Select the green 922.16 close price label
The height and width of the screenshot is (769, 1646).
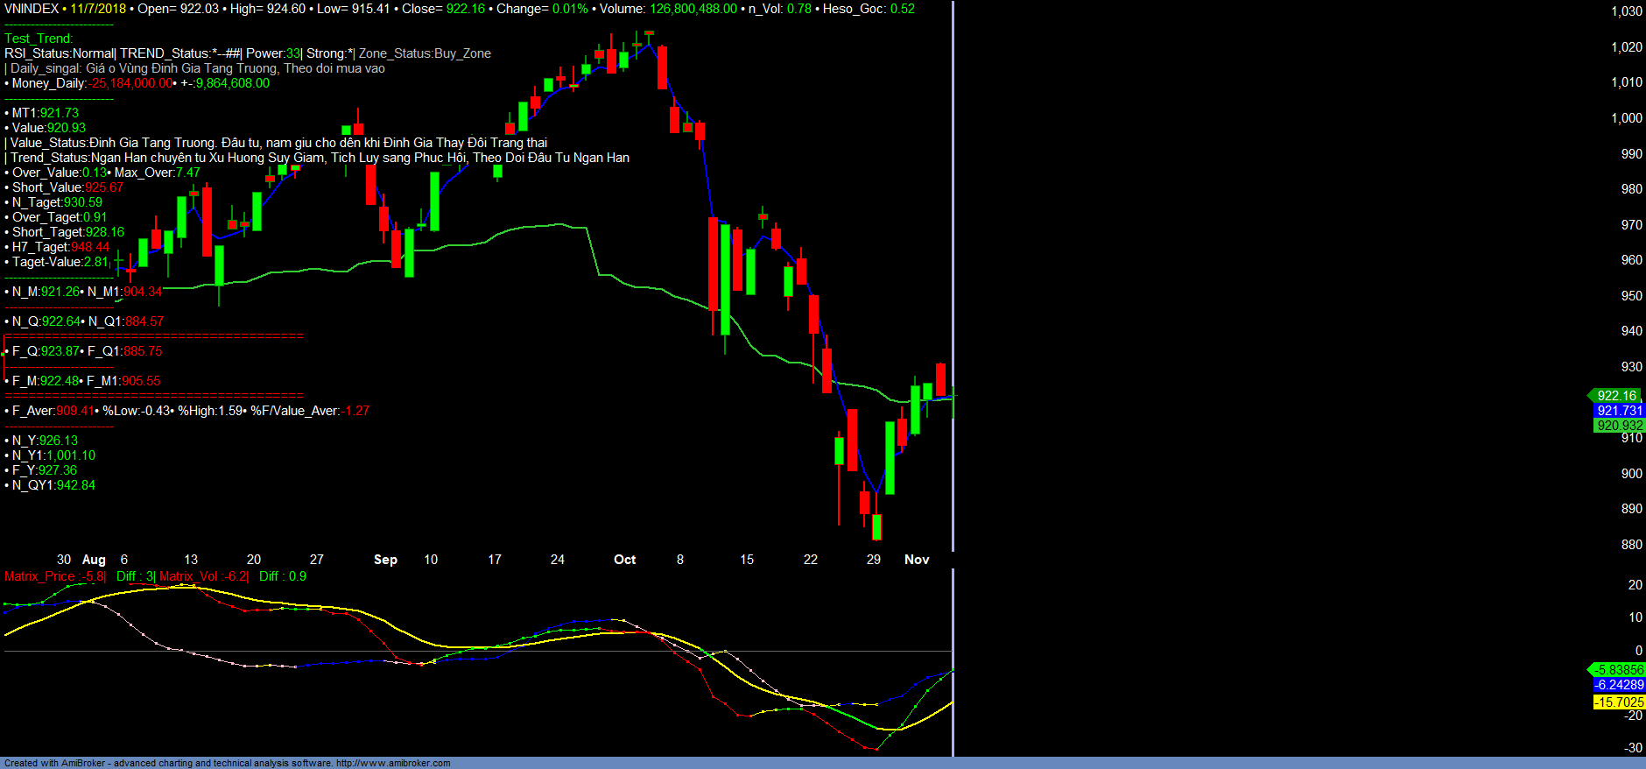click(1616, 396)
